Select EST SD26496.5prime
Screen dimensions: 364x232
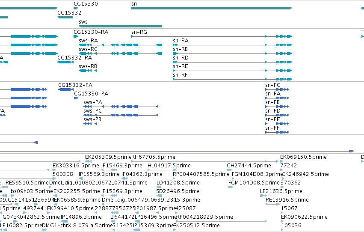(x=159, y=196)
